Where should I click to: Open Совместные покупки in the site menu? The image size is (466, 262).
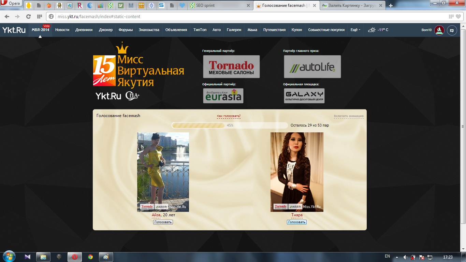tap(326, 30)
